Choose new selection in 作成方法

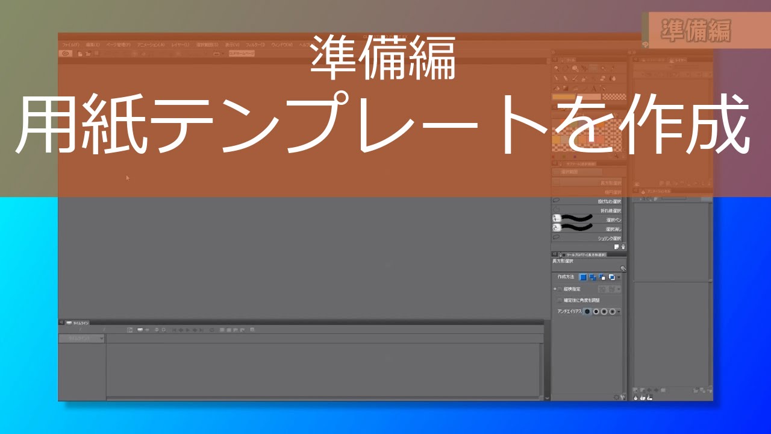[x=583, y=277]
